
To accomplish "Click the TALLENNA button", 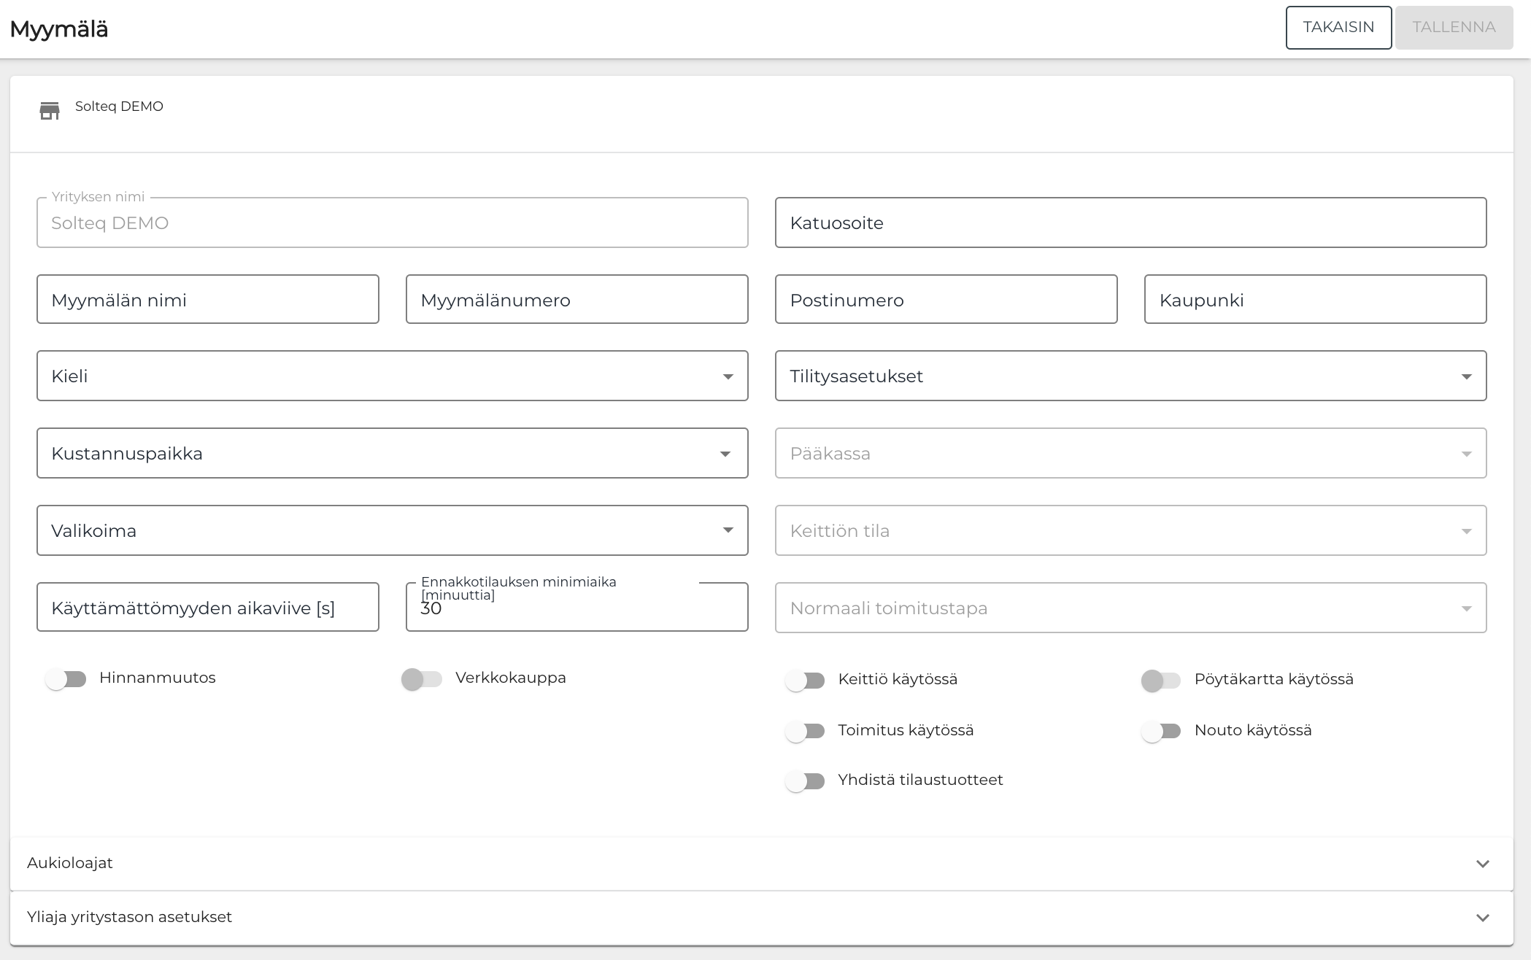I will (1454, 28).
